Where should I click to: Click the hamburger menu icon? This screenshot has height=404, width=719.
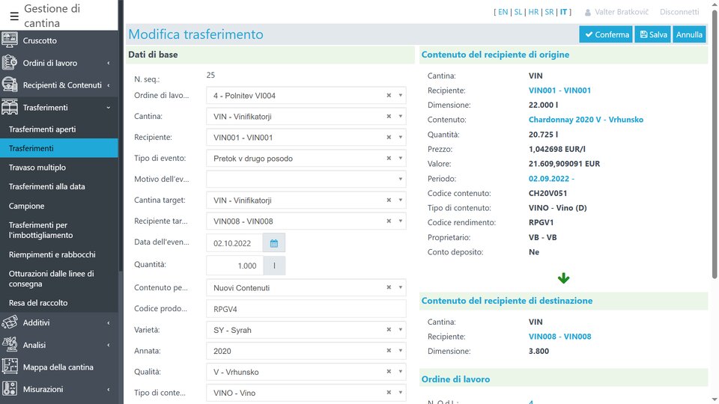click(13, 16)
